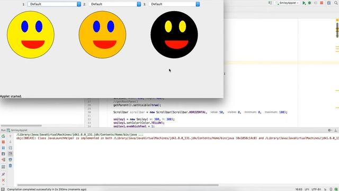Open the SmileyApplet run configuration dropdown
Image resolution: width=339 pixels, height=191 pixels.
288,3
